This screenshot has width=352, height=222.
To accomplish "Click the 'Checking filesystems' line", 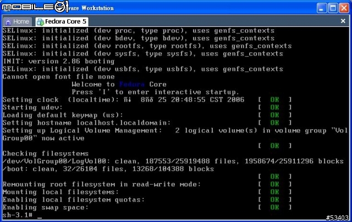I will click(x=46, y=154).
